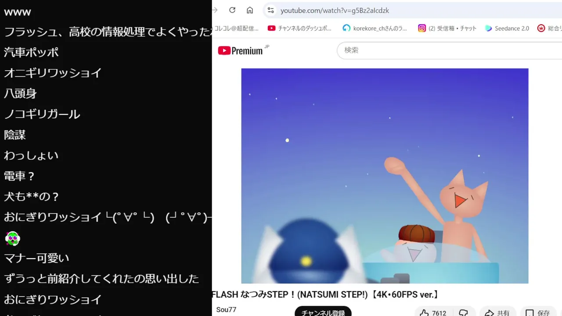Open the 総合 crown-icon bookmark
Viewport: 562px width, 316px height.
(x=550, y=29)
